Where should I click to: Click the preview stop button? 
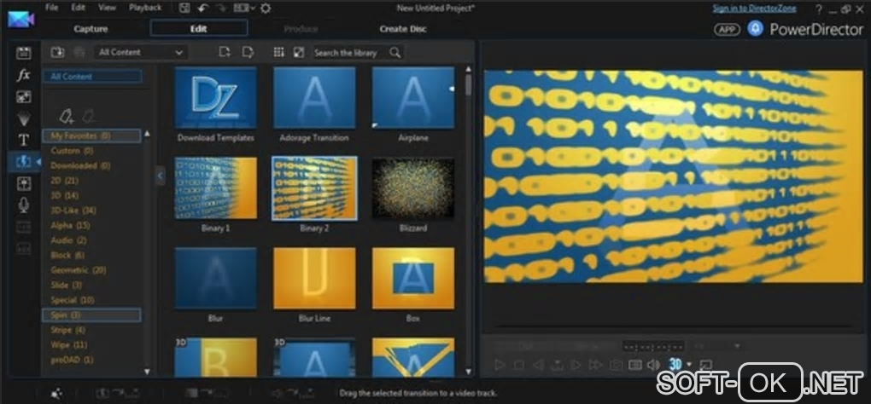(518, 365)
